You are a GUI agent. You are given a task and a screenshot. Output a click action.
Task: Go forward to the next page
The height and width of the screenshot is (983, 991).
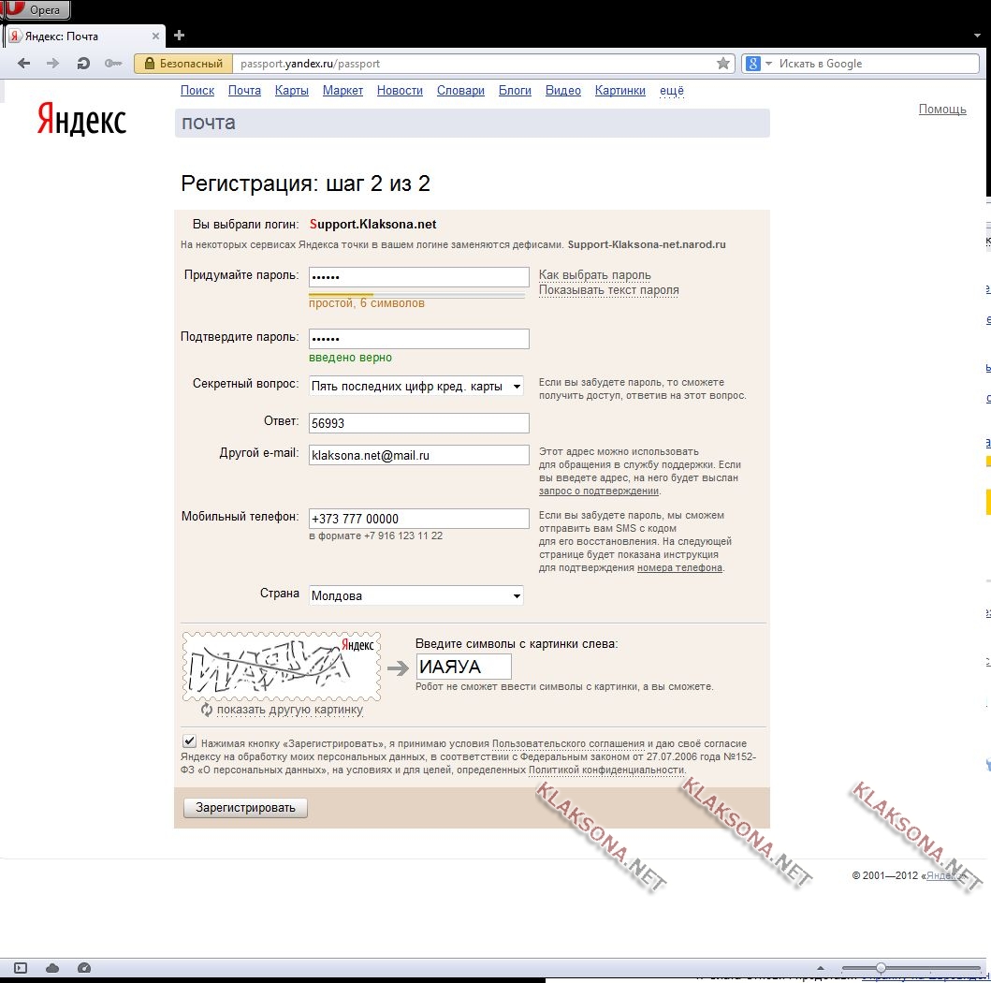point(53,64)
